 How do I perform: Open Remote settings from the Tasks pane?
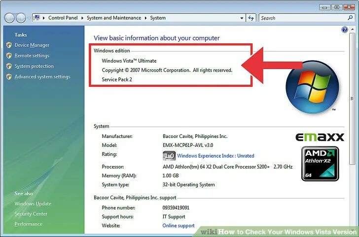32,56
